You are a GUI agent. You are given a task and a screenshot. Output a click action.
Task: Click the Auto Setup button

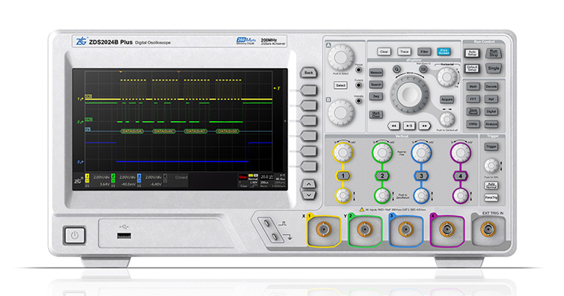coord(472,54)
